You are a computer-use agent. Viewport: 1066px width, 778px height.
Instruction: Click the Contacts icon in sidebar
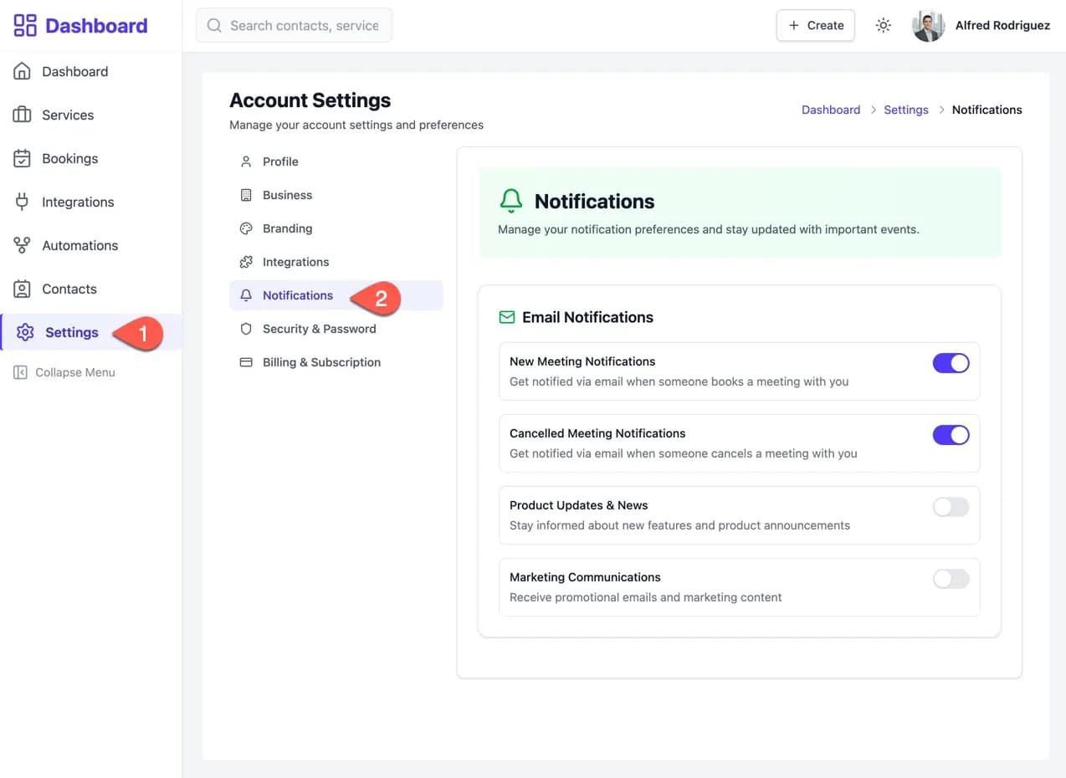coord(22,289)
